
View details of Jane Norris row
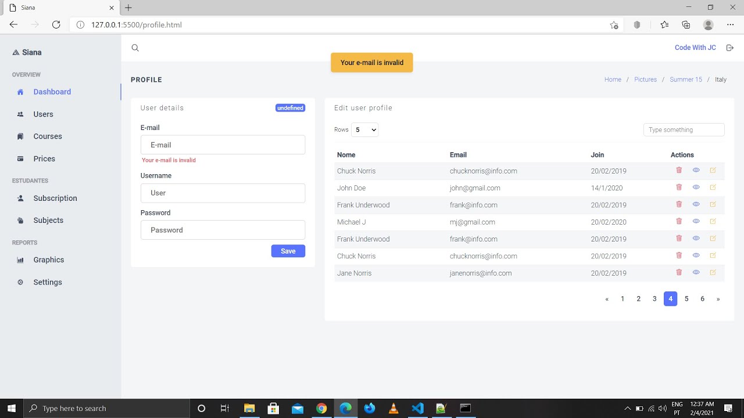tap(696, 272)
